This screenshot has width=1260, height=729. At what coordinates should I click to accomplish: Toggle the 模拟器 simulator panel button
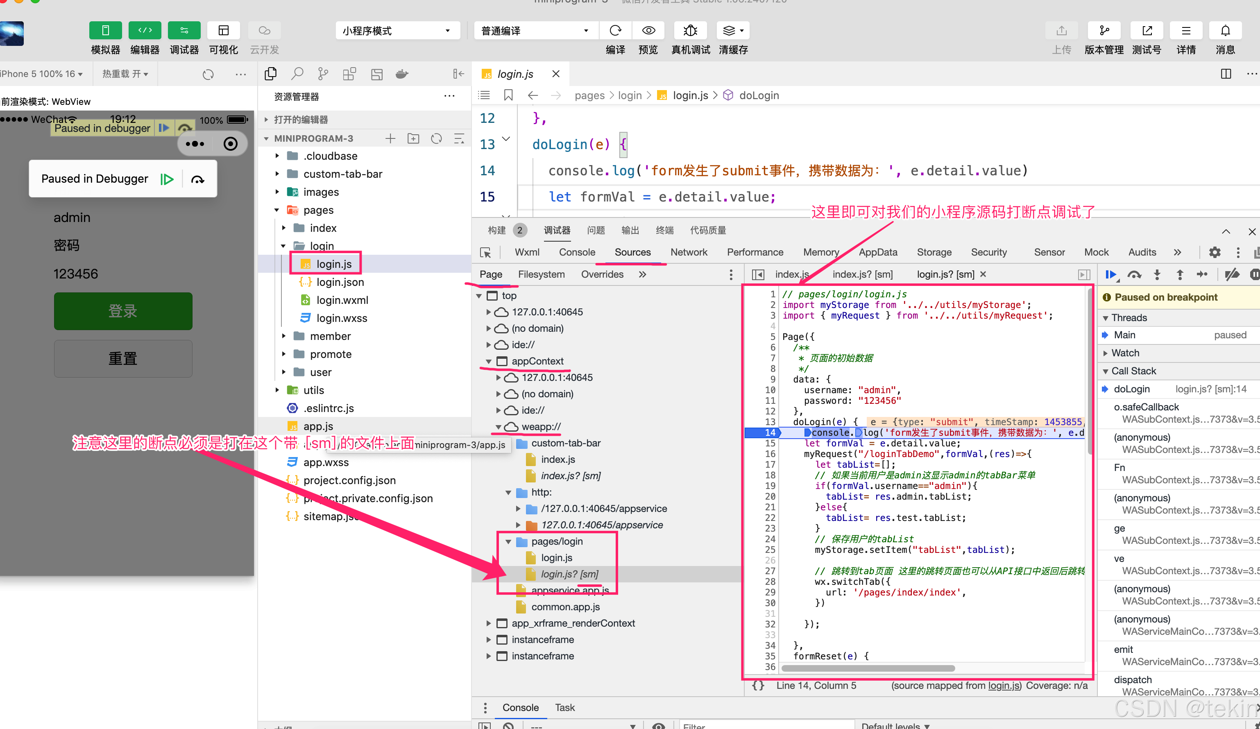tap(106, 30)
